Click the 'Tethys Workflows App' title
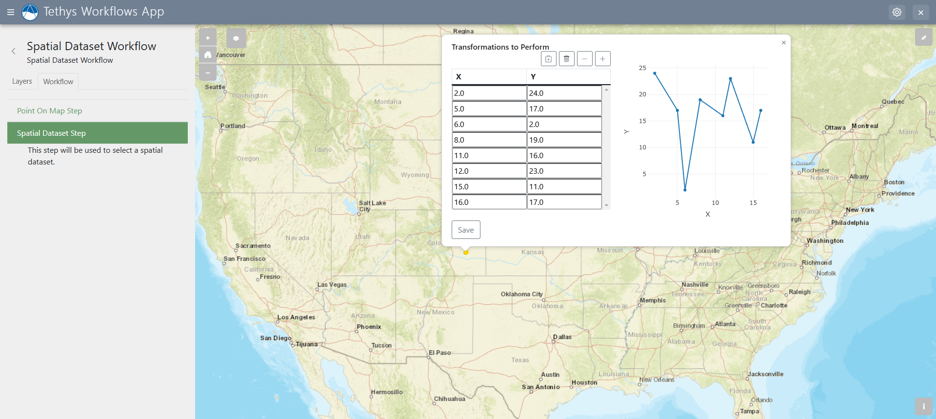Screen dimensions: 936x419 point(104,12)
